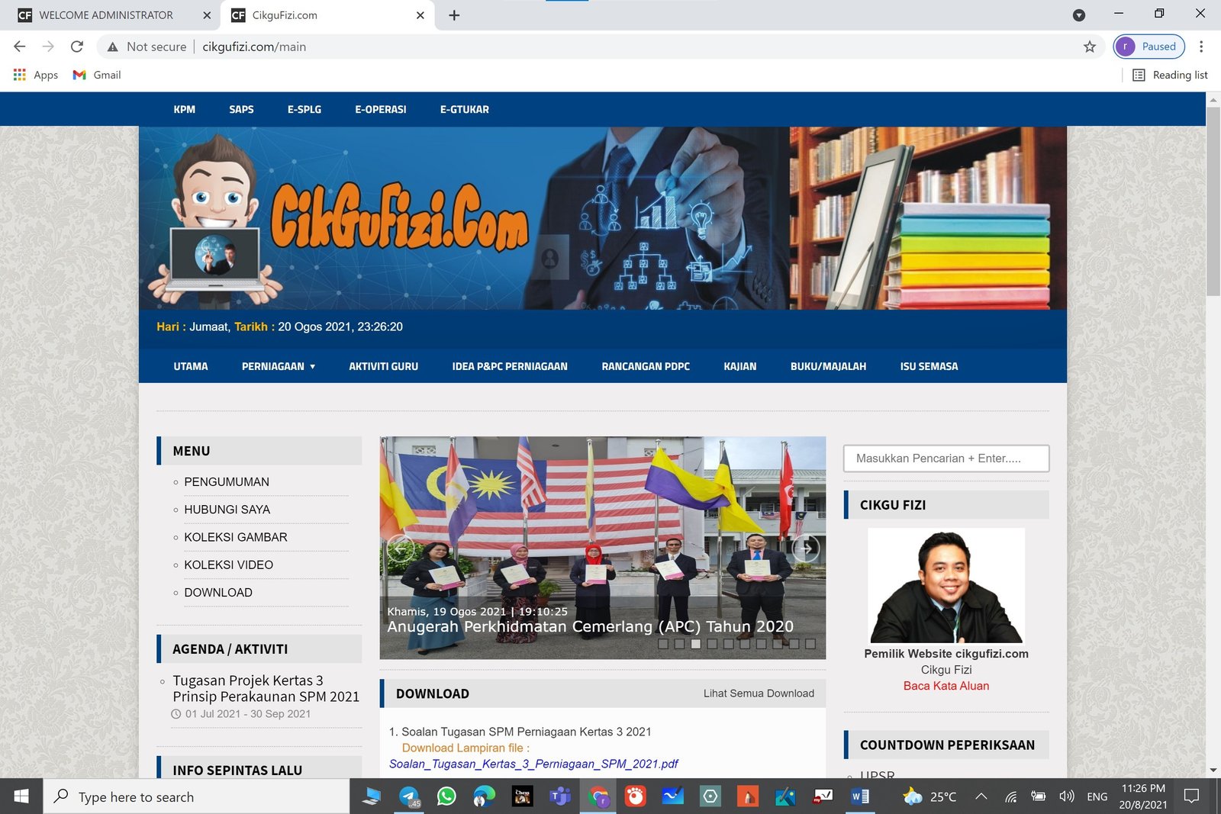Open HUBUNGI SAYA in side menu

[x=227, y=510]
